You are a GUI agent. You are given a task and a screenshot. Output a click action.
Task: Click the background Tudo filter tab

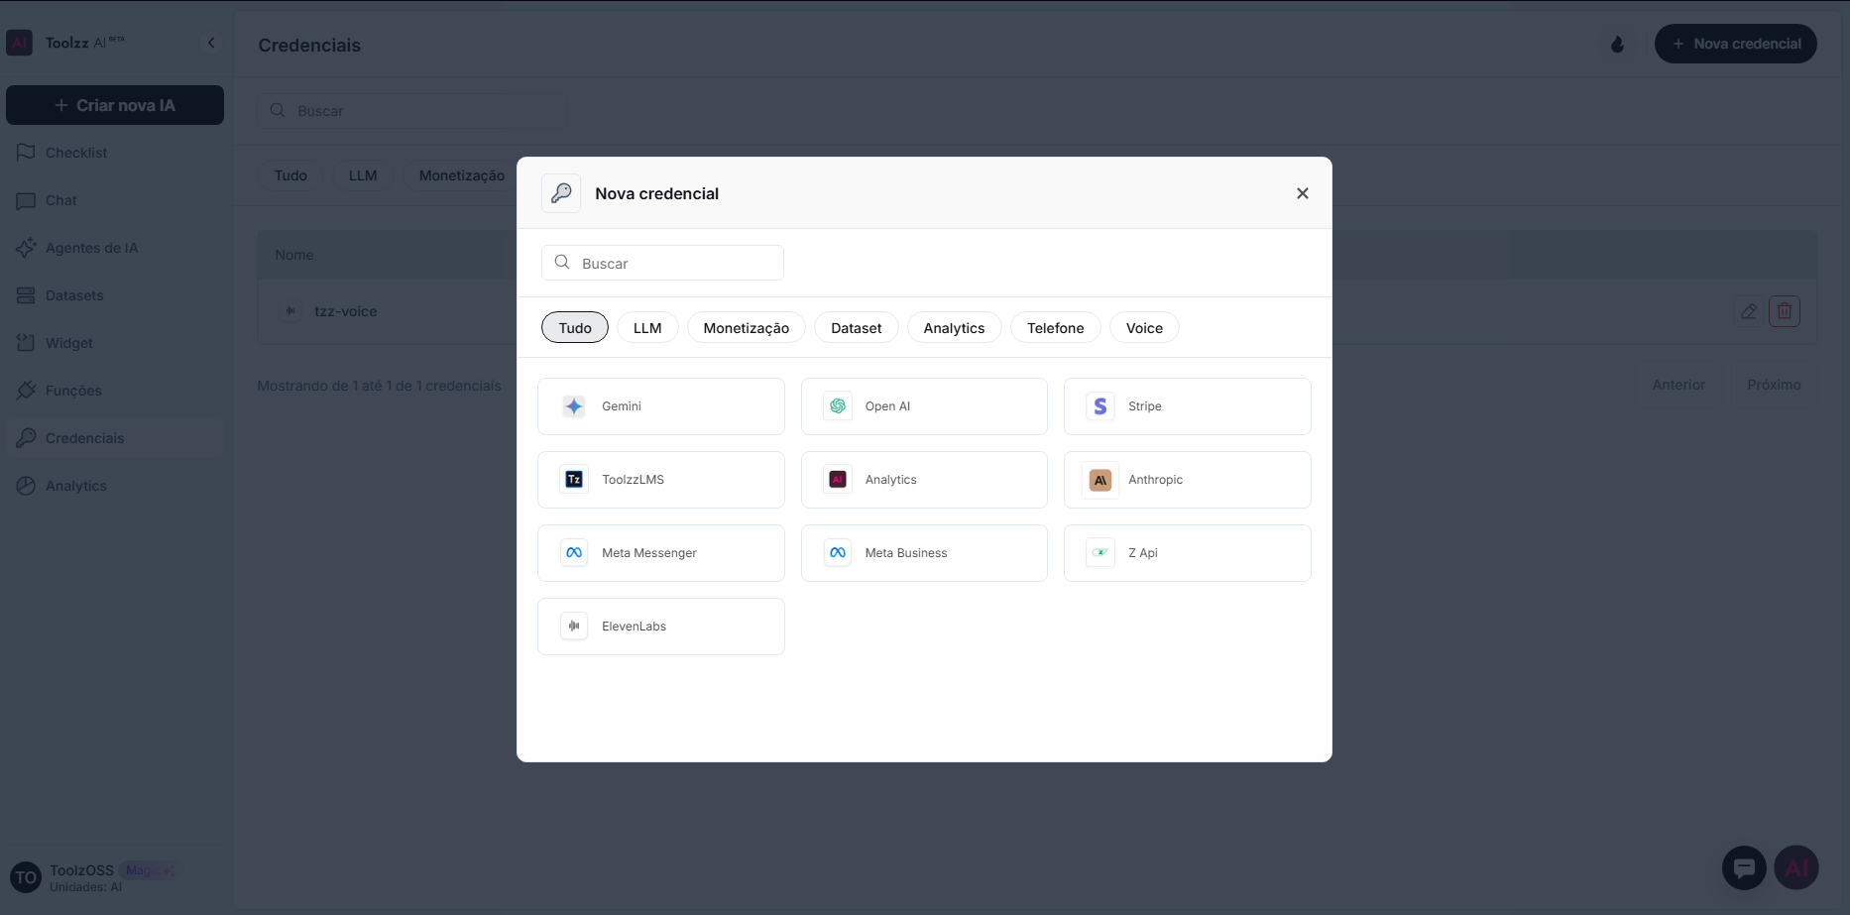tap(290, 175)
